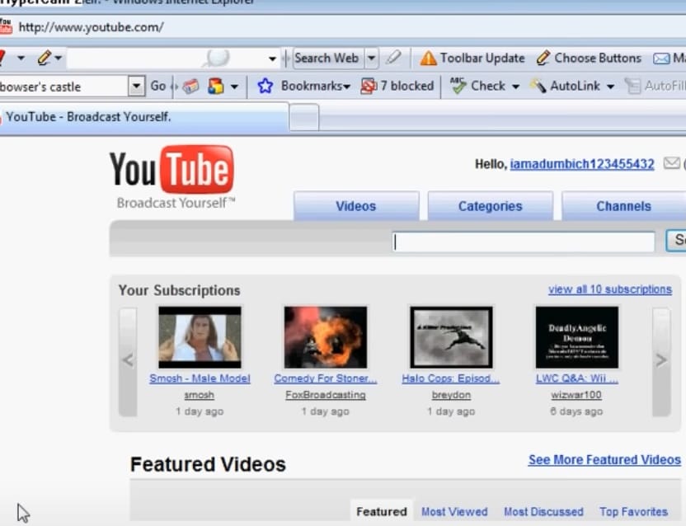686x526 pixels.
Task: Open the Bookmarks dropdown menu
Action: (316, 87)
